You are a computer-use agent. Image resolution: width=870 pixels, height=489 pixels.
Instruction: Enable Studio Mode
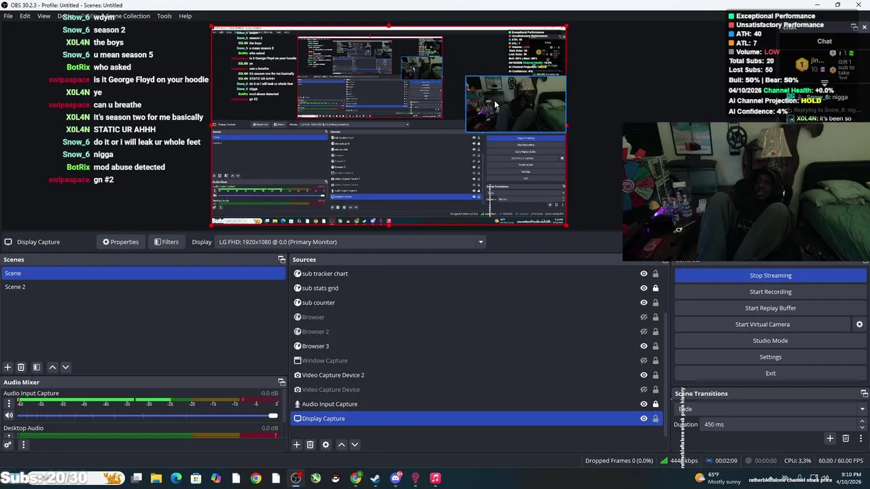(x=771, y=341)
